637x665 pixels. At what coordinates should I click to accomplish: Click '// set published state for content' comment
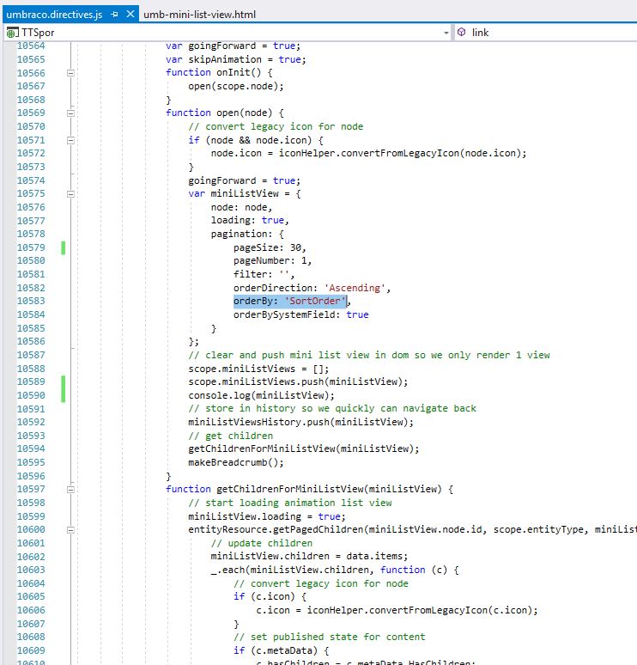(x=330, y=637)
